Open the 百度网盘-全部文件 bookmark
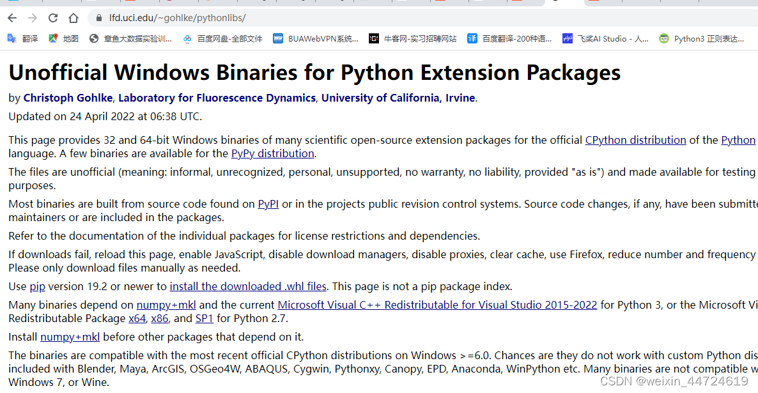This screenshot has height=393, width=758. tap(222, 39)
